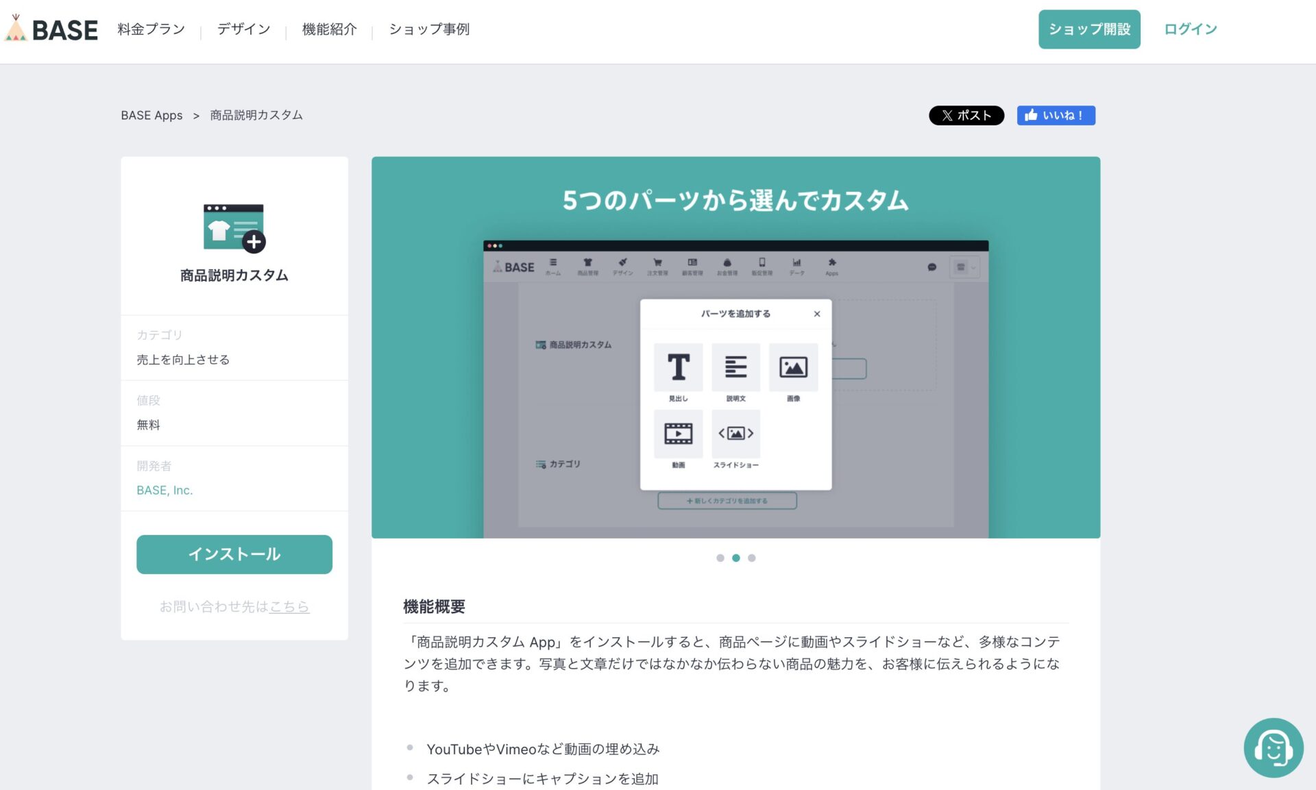1316x790 pixels.
Task: Click the 画像 image part icon
Action: [x=793, y=368]
